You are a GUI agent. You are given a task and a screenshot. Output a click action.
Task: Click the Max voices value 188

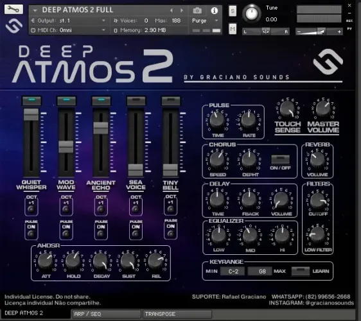[176, 21]
